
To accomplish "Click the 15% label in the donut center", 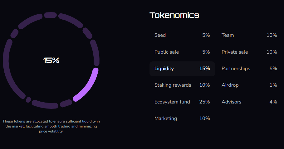I will 51,60.
